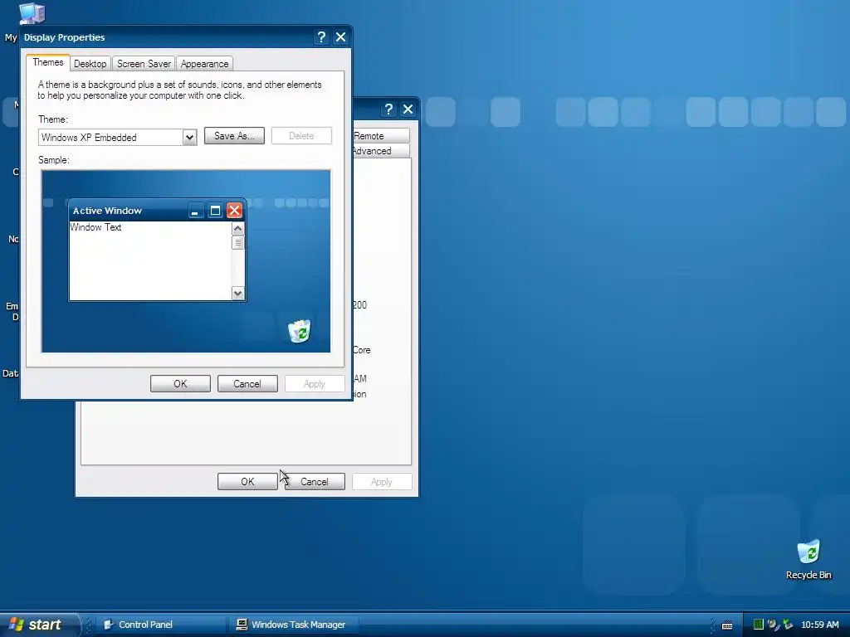Click the recycle bin in the theme sample
This screenshot has width=850, height=637.
[299, 330]
